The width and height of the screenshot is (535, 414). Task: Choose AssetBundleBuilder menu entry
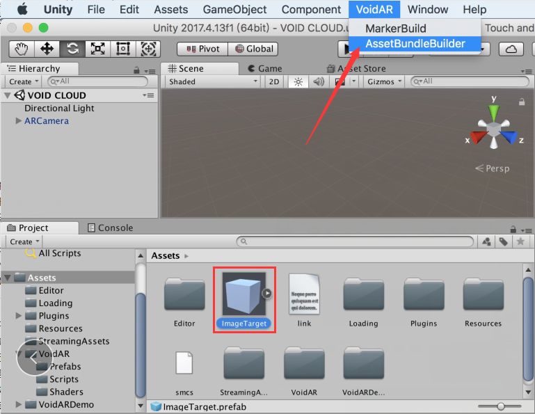point(415,44)
